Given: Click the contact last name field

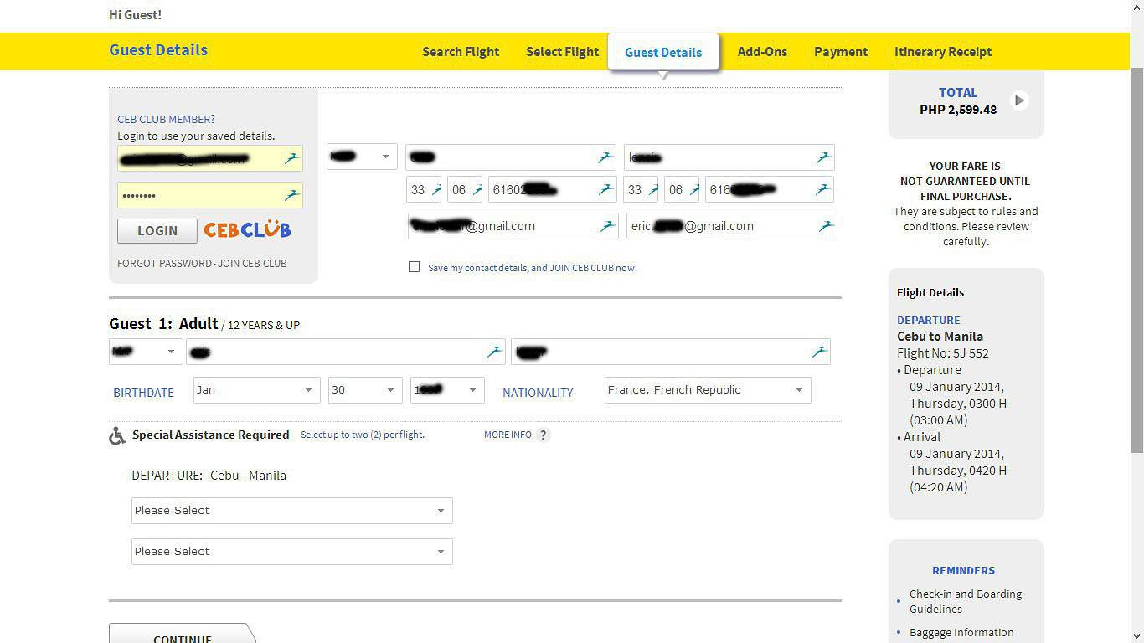Looking at the screenshot, I should (x=729, y=157).
